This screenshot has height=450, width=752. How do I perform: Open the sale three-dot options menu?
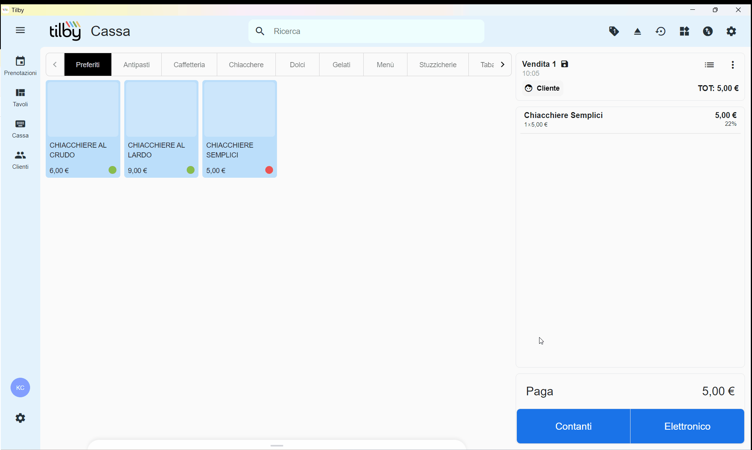(x=733, y=65)
